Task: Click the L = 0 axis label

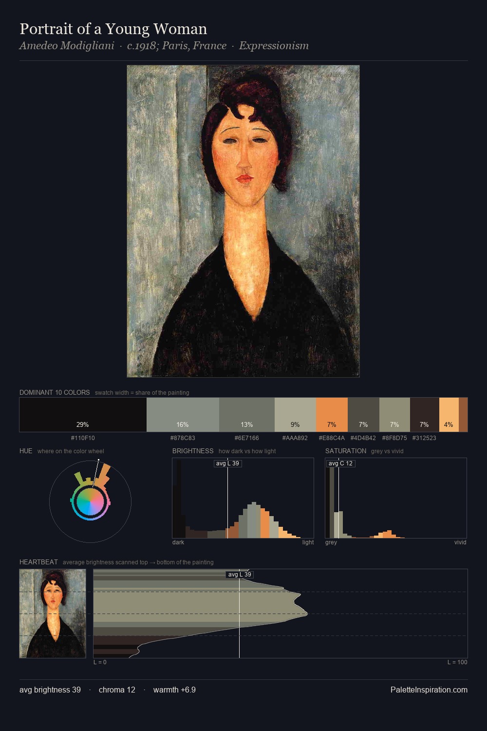Action: (100, 662)
